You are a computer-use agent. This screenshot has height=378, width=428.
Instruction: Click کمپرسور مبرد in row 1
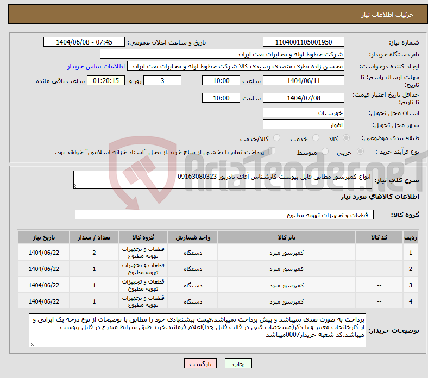pyautogui.click(x=286, y=253)
